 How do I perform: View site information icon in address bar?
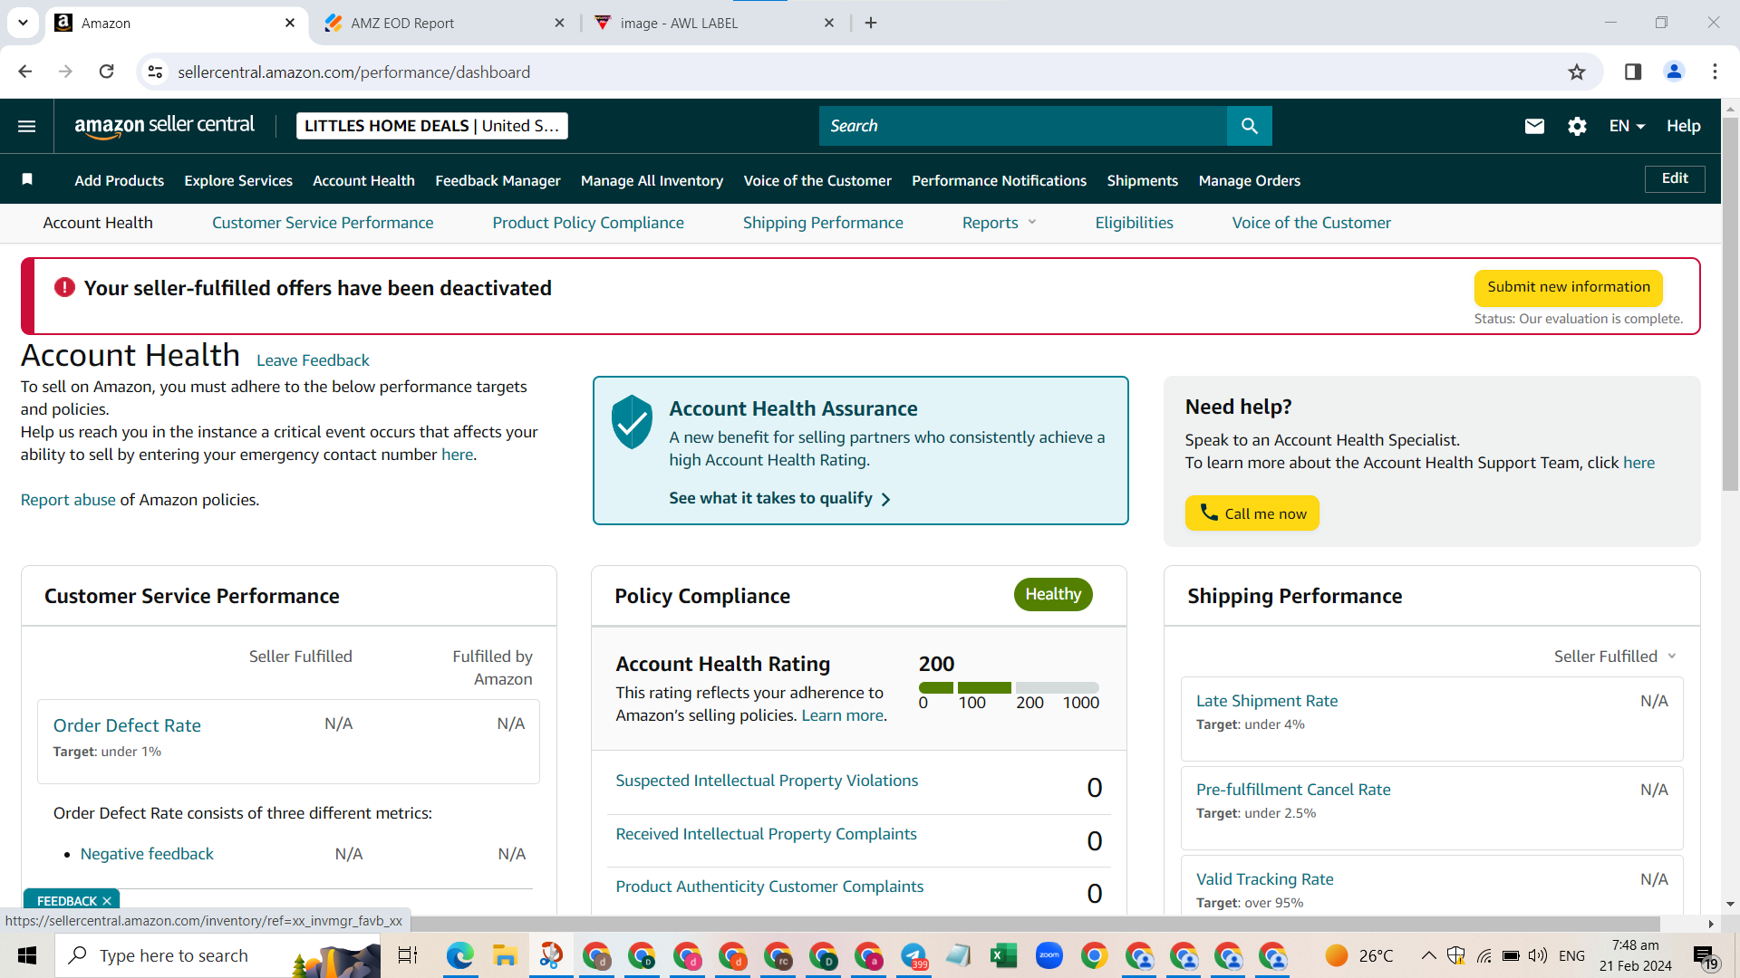tap(156, 72)
